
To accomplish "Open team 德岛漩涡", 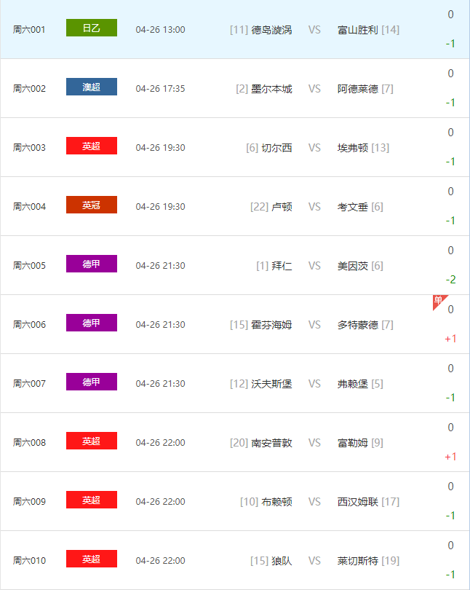I will pos(271,30).
